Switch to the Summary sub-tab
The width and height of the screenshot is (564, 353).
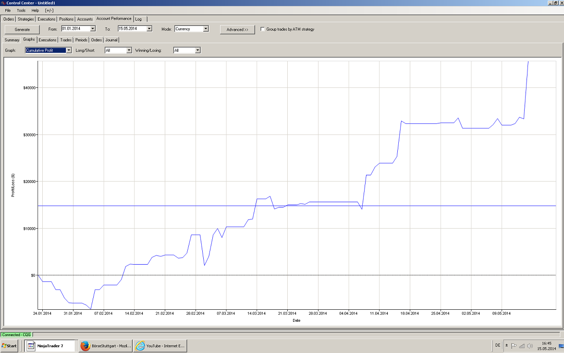(x=12, y=40)
